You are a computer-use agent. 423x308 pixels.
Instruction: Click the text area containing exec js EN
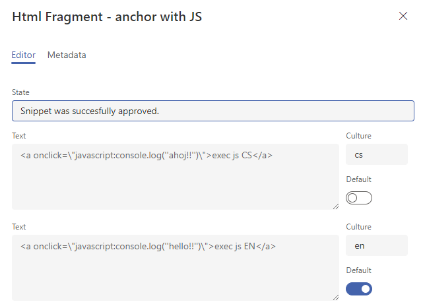176,268
